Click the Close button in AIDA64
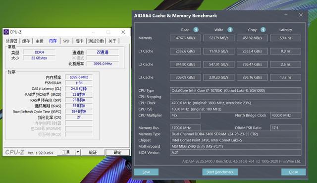This screenshot has height=183, width=317. click(293, 172)
